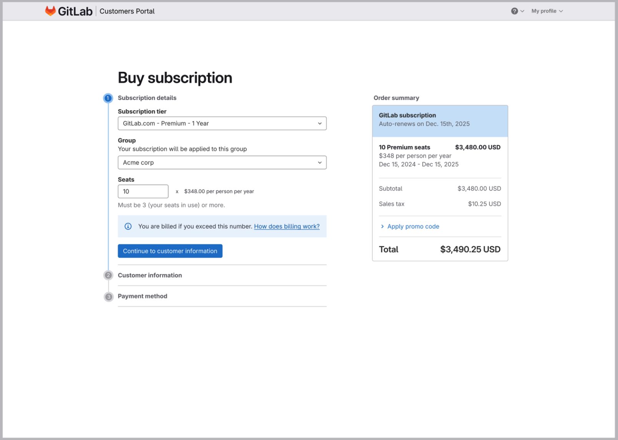Open the help question mark menu
This screenshot has width=618, height=440.
pos(517,11)
